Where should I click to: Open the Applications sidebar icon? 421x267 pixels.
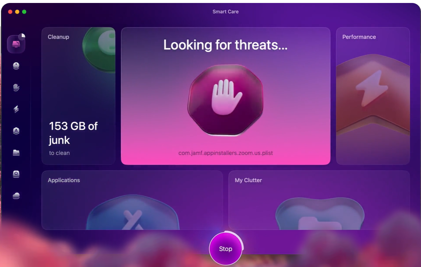[16, 131]
